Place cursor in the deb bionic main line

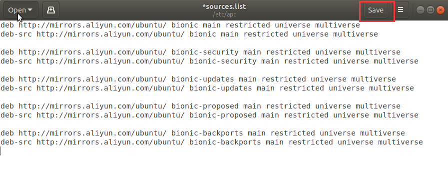pos(180,25)
